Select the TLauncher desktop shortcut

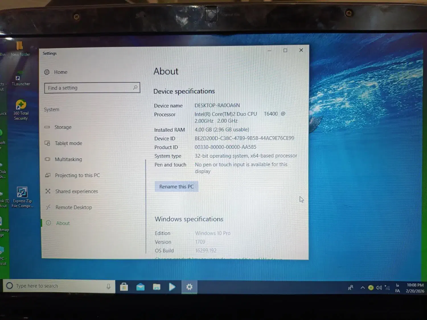tap(21, 79)
